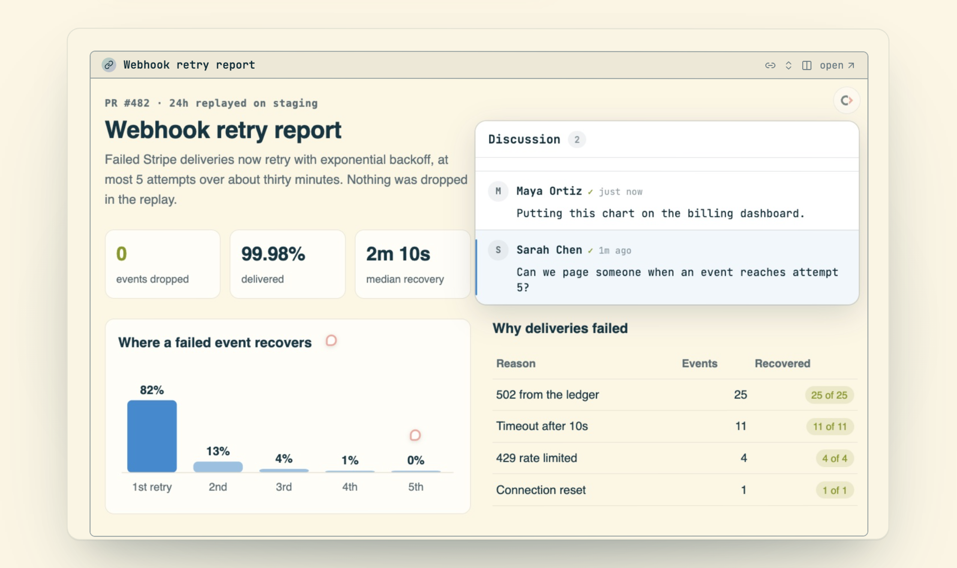The height and width of the screenshot is (568, 957).
Task: Click the Discussion count badge showing 2
Action: click(x=577, y=140)
